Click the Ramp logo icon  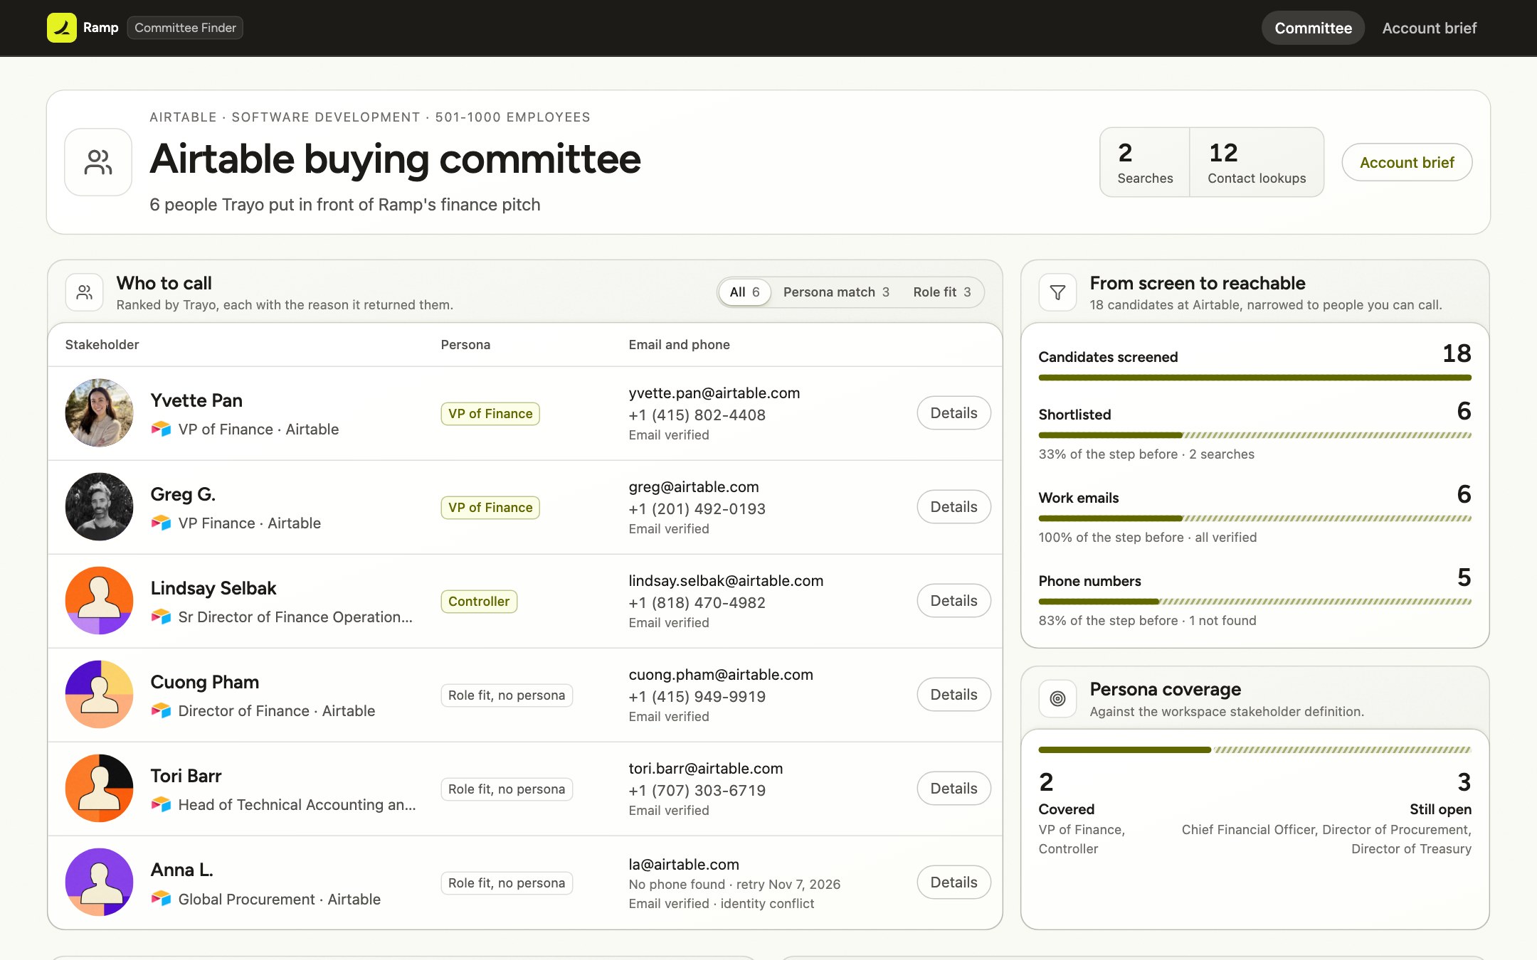pos(62,28)
